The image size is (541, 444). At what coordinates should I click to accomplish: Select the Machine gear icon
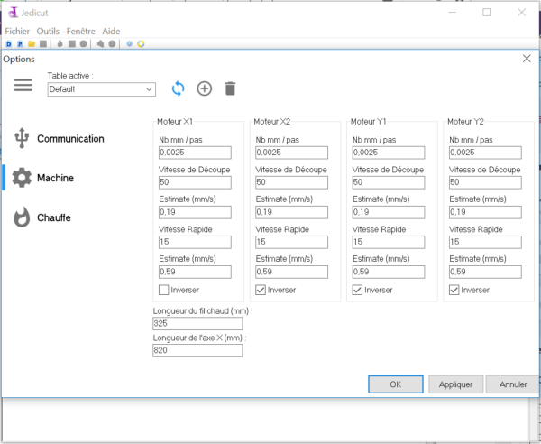22,178
